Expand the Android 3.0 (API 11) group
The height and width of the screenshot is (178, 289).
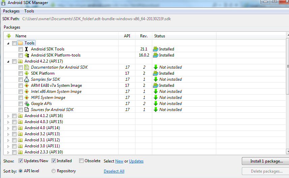point(8,146)
